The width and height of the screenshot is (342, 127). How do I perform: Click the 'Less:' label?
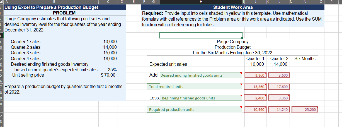click(154, 98)
